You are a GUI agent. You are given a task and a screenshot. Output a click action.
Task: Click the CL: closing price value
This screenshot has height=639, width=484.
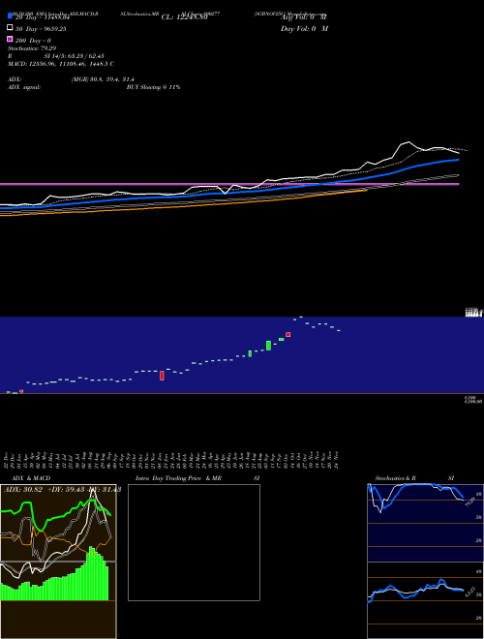[185, 17]
